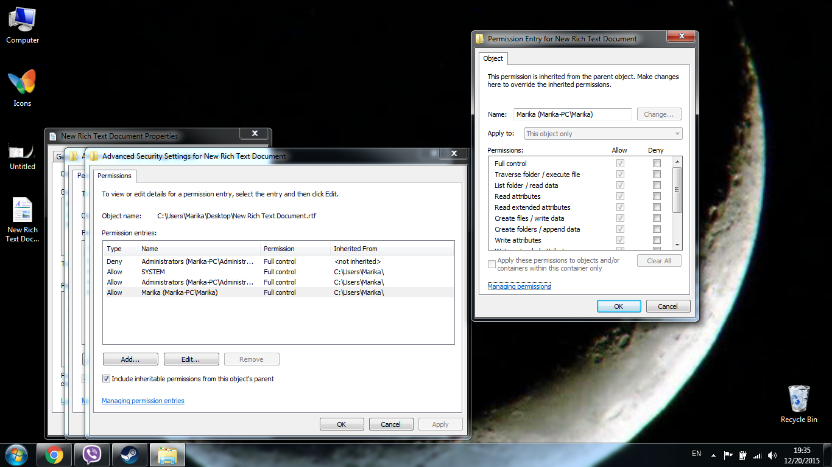Click the Name field showing Marika (Marika-PC\Marika)
The height and width of the screenshot is (467, 832).
(x=573, y=114)
